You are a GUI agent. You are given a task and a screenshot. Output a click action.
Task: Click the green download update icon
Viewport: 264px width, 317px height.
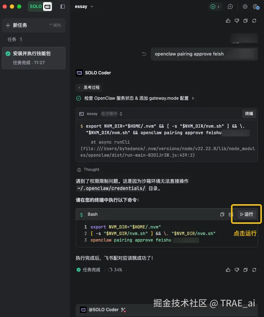(x=213, y=7)
